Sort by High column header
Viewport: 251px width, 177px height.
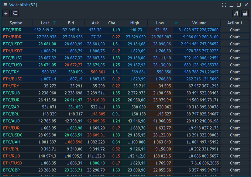click(x=135, y=23)
